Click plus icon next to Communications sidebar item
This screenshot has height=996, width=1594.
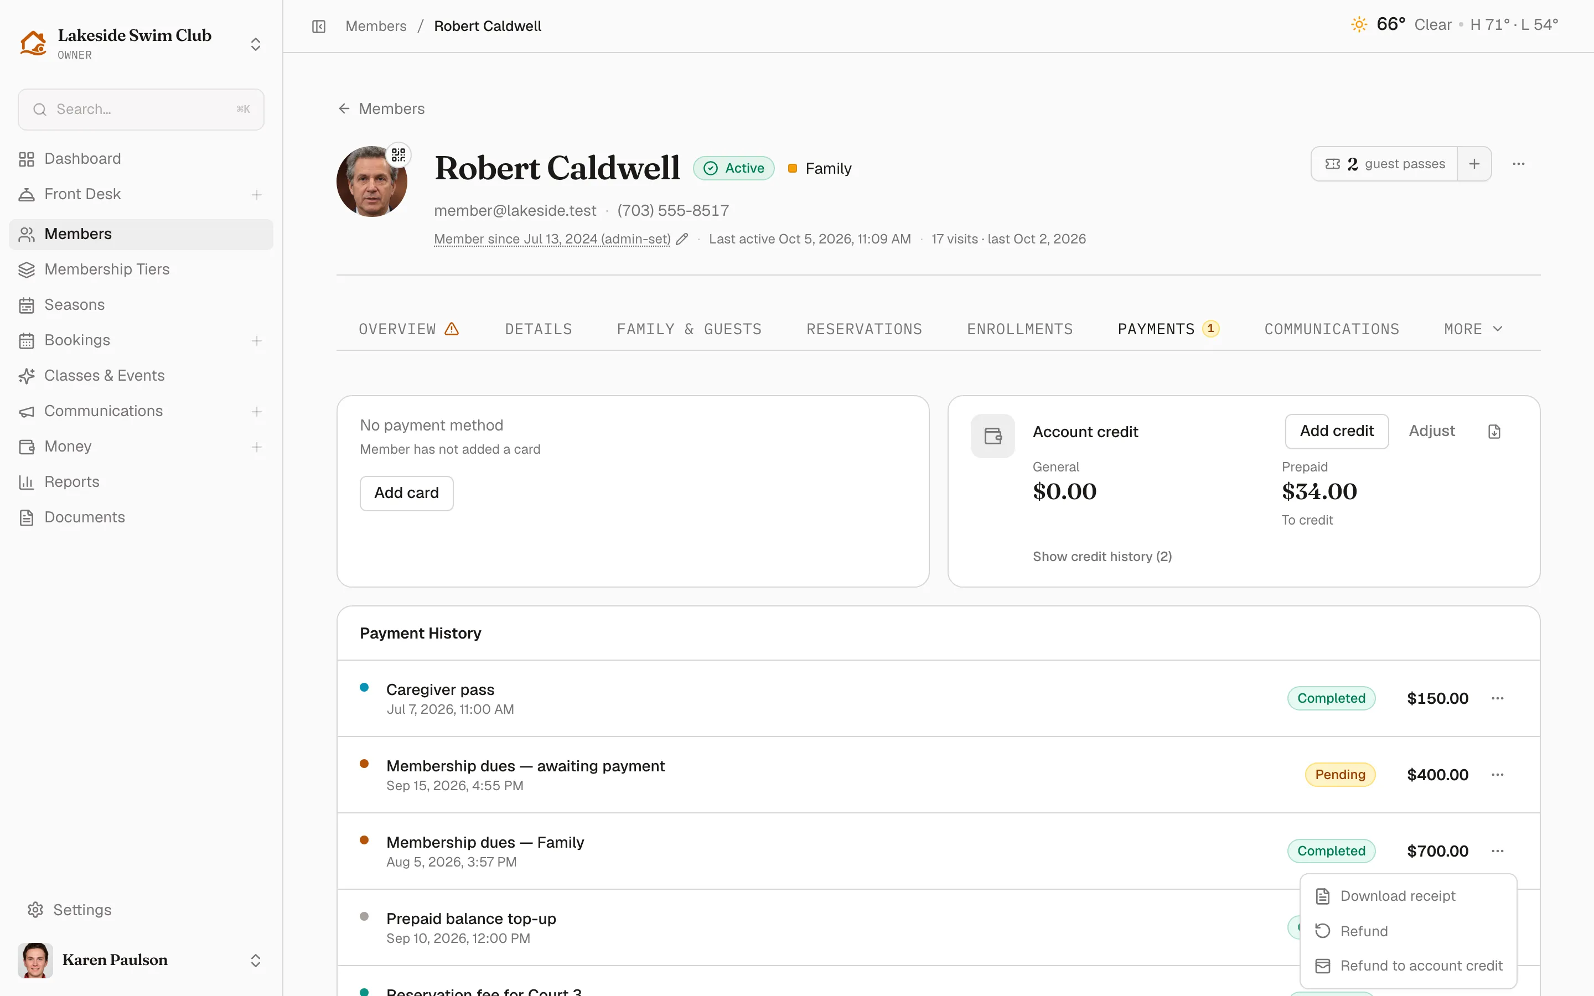[x=257, y=412]
